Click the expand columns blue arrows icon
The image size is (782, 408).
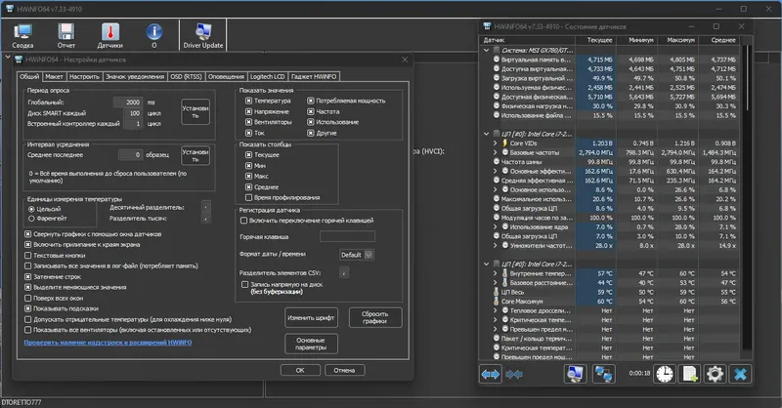click(491, 374)
